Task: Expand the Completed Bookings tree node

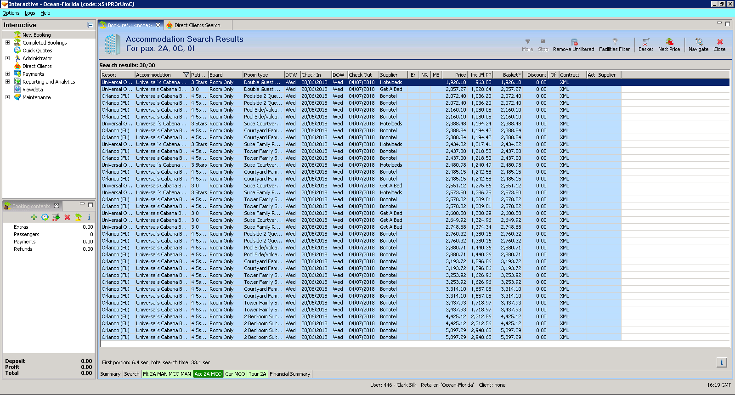Action: tap(7, 43)
